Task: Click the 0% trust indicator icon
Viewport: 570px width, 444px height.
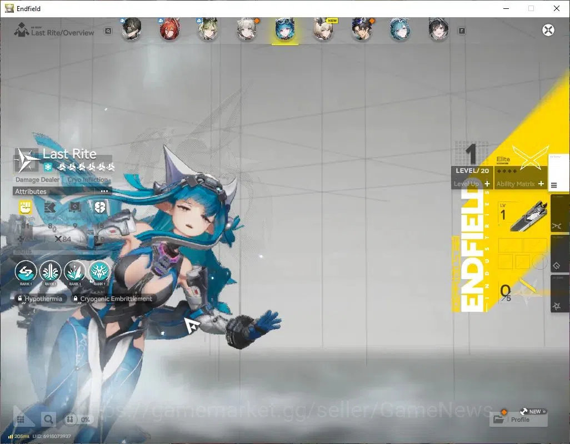Action: (x=78, y=420)
